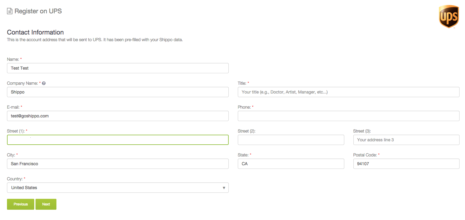Click the Country: field label
Screen dimensions: 465x220
15,179
